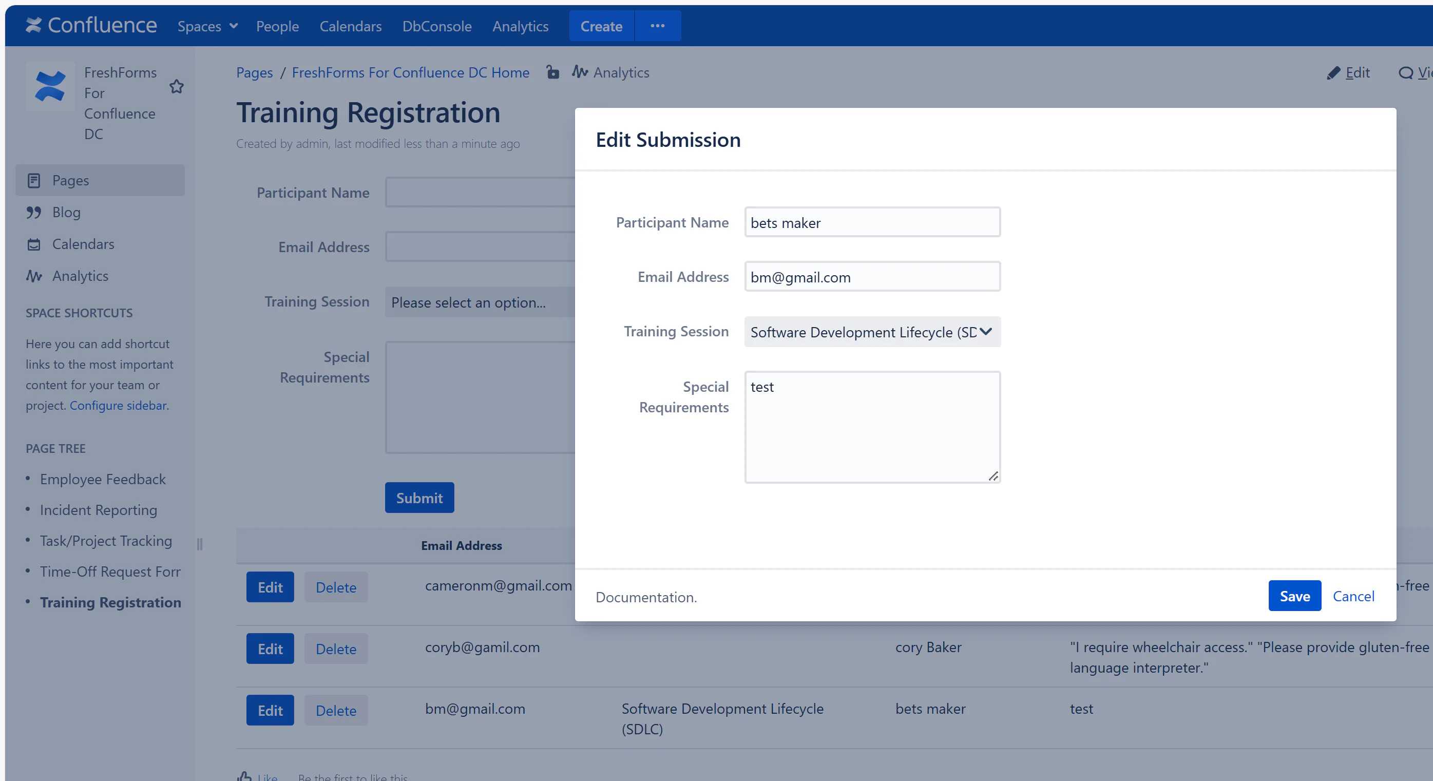Click the Confluence logo icon
1433x781 pixels.
coord(33,25)
